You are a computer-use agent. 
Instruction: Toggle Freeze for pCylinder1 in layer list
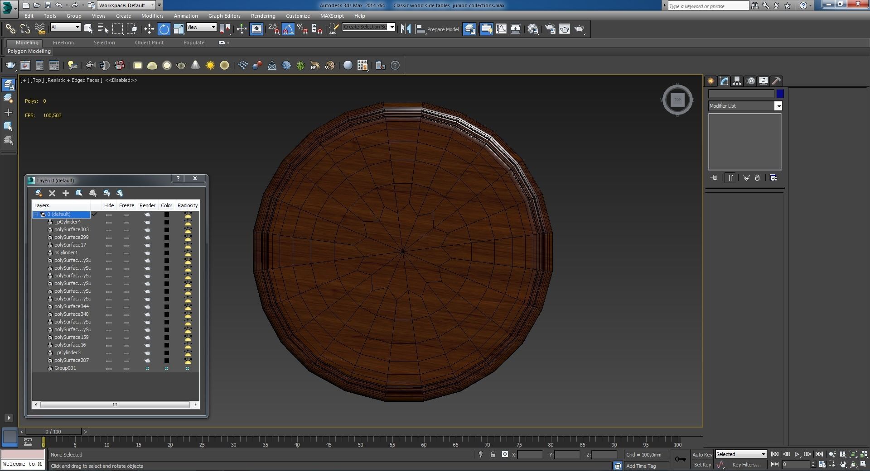(x=126, y=253)
